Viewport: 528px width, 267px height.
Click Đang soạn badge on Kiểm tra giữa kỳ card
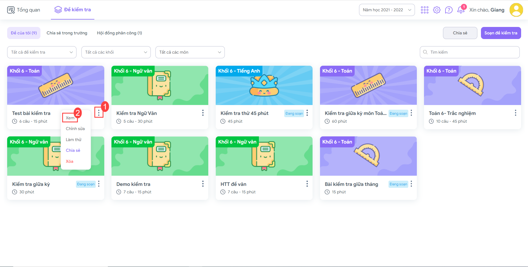coord(86,184)
